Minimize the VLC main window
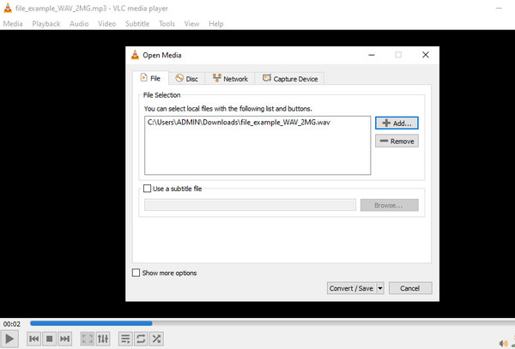 (x=499, y=9)
